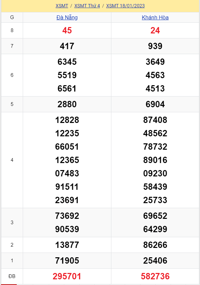Select Khánh Hòa special prize 582736
The width and height of the screenshot is (200, 285).
click(155, 276)
